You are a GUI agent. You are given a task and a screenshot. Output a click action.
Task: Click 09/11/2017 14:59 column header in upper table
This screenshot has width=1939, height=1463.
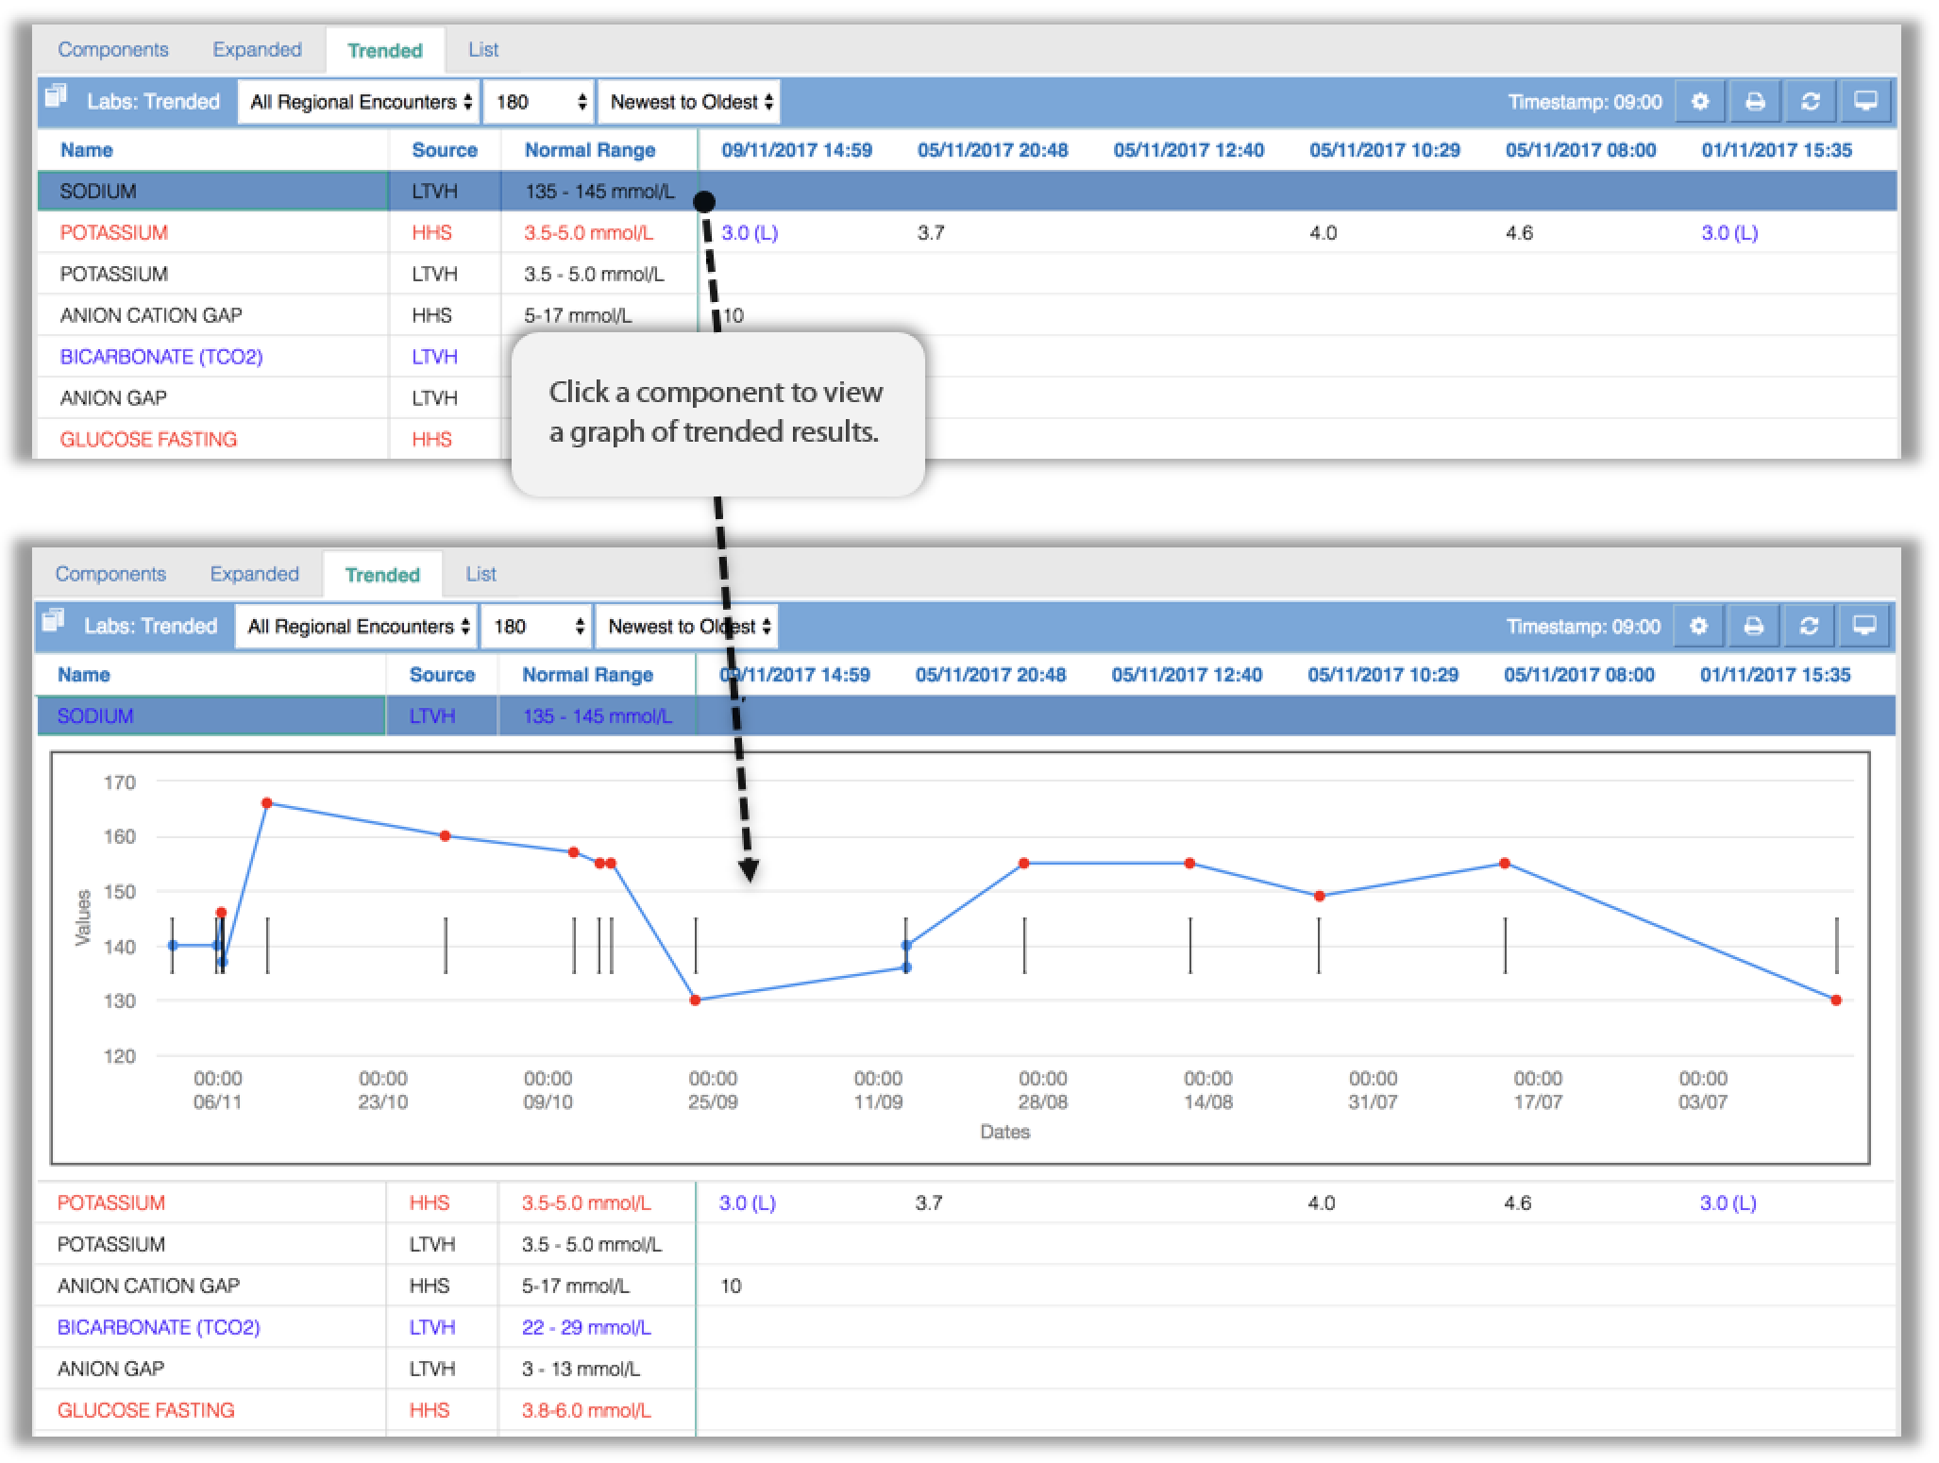[797, 150]
